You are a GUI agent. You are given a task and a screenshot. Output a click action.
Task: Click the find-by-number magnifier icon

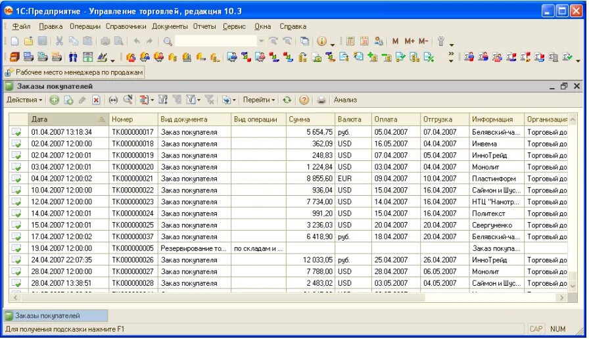(128, 100)
